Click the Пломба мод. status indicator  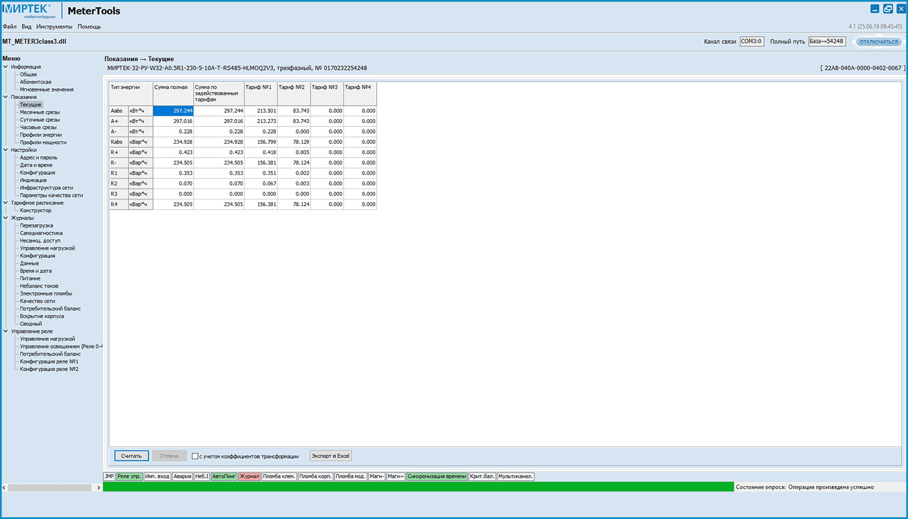coord(351,476)
